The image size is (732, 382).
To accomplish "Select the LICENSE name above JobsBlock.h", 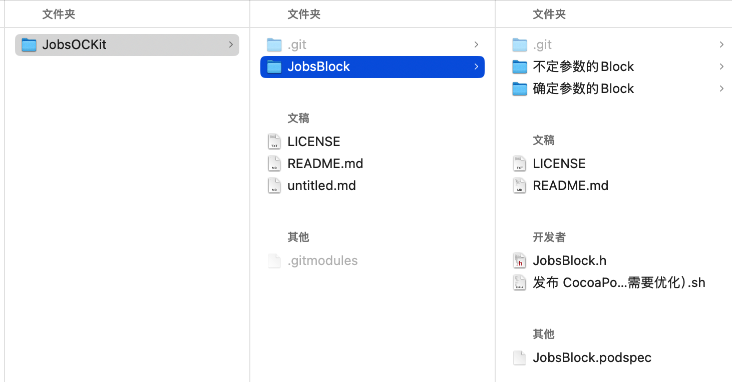I will click(x=559, y=163).
